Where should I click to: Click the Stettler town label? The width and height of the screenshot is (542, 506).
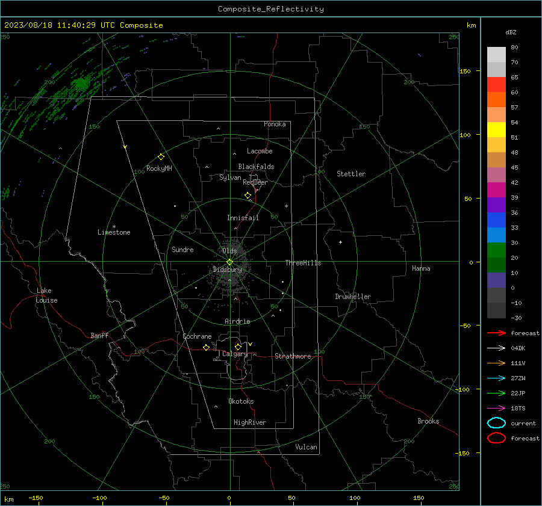(351, 174)
